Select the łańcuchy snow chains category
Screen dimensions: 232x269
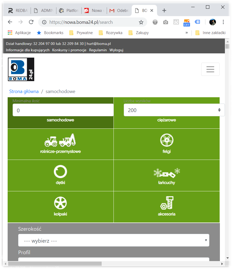point(167,173)
